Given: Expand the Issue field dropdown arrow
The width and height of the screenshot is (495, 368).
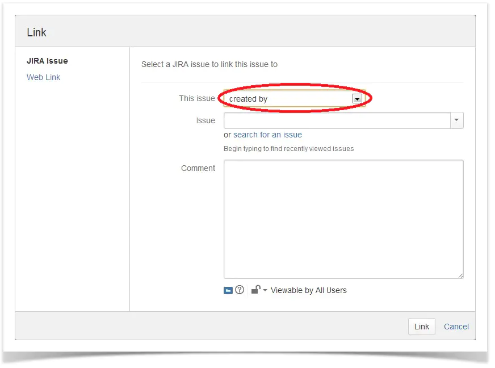Looking at the screenshot, I should (x=457, y=120).
